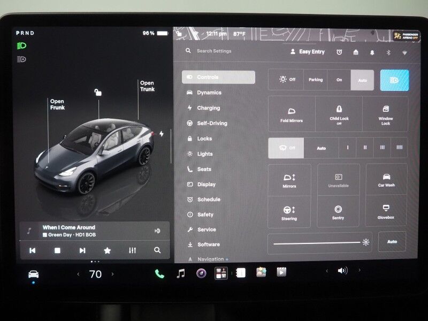428x321 pixels.
Task: Set wipers to speed II
Action: click(365, 148)
